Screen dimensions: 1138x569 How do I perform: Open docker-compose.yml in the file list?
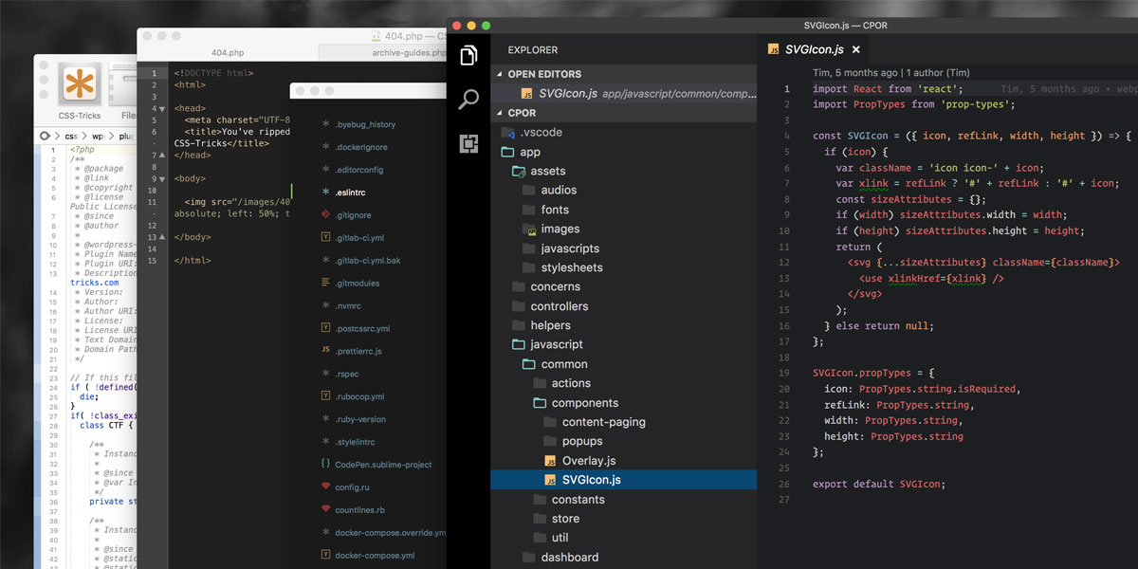click(375, 556)
